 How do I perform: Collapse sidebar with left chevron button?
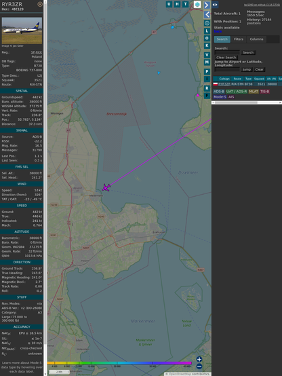207,15
